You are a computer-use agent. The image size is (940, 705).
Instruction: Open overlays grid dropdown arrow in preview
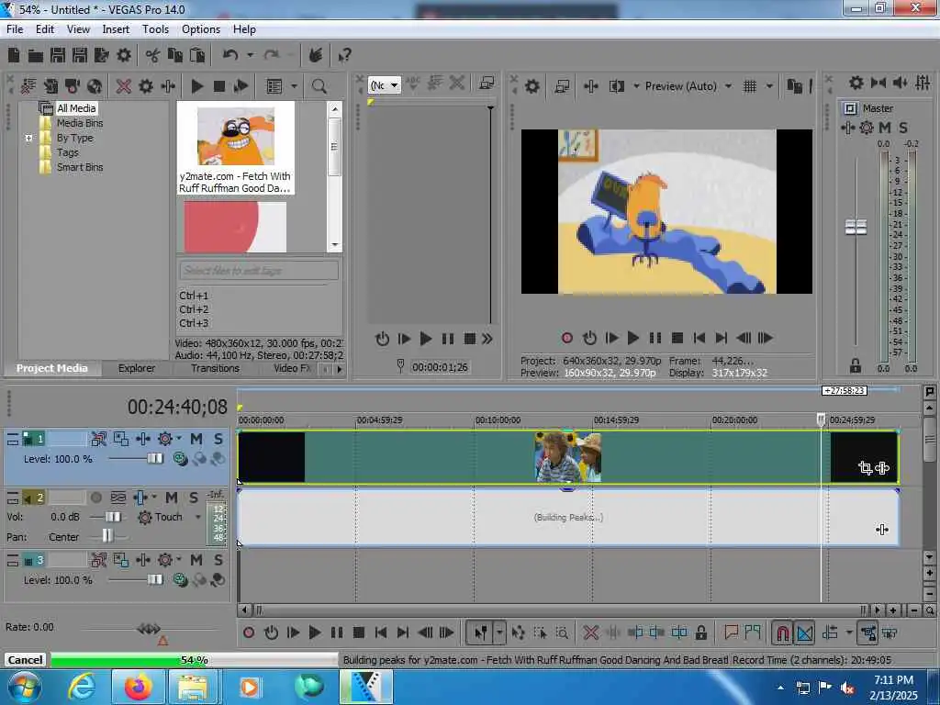770,86
